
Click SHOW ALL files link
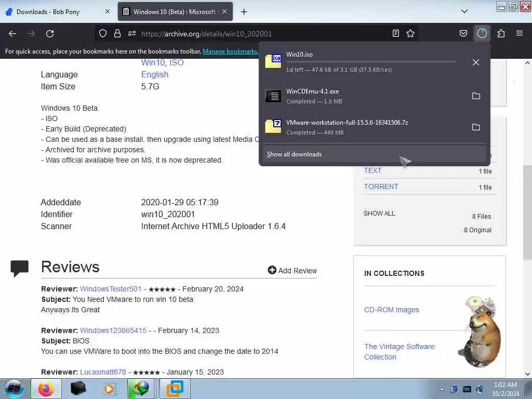click(x=379, y=214)
